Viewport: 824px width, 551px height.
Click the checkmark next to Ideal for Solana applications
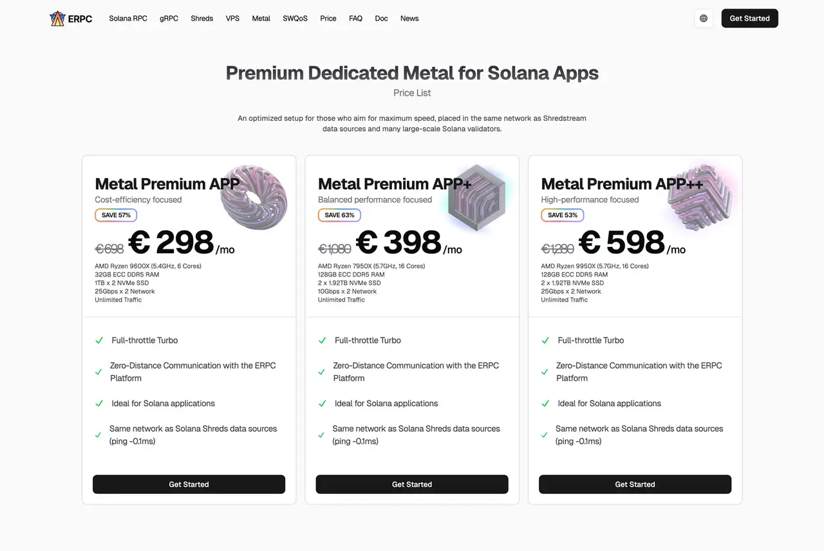(98, 403)
